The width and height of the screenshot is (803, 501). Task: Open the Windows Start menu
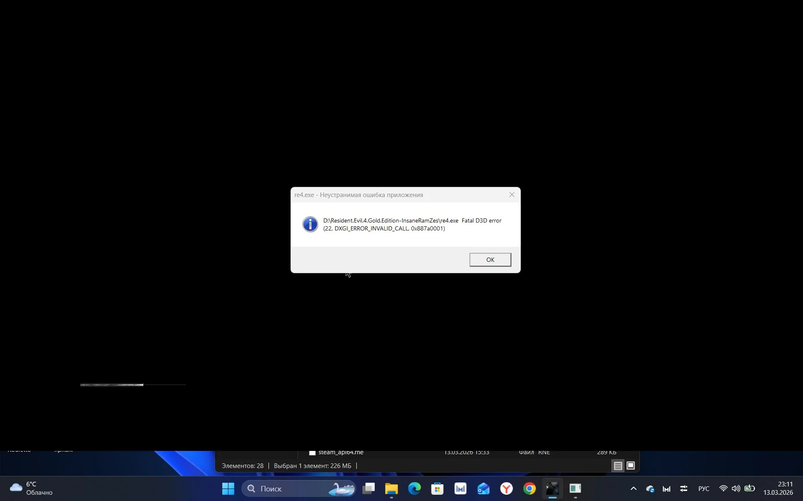228,488
